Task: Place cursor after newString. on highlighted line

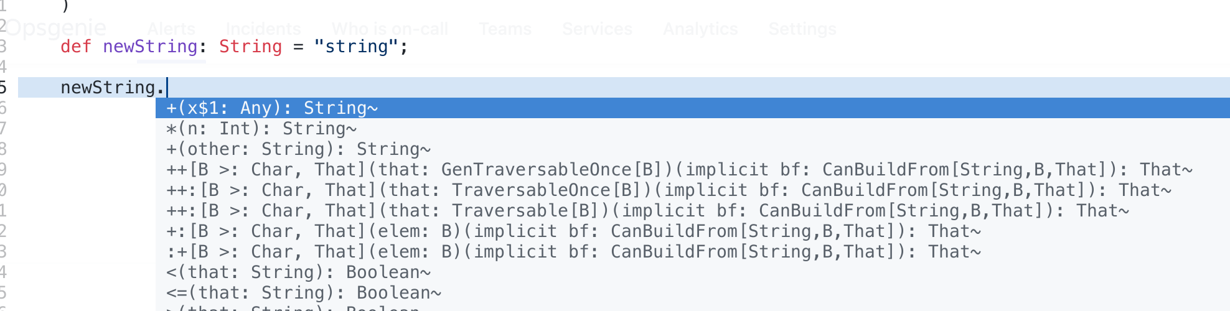Action: pos(166,88)
